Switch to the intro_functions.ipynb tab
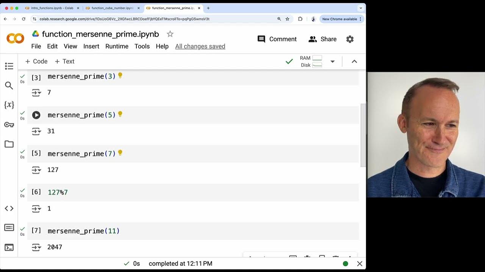The image size is (485, 272). point(52,8)
